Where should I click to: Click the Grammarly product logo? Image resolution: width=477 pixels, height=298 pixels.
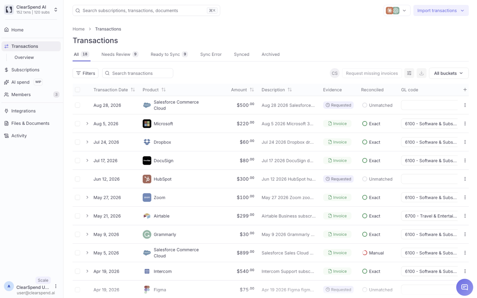(147, 234)
